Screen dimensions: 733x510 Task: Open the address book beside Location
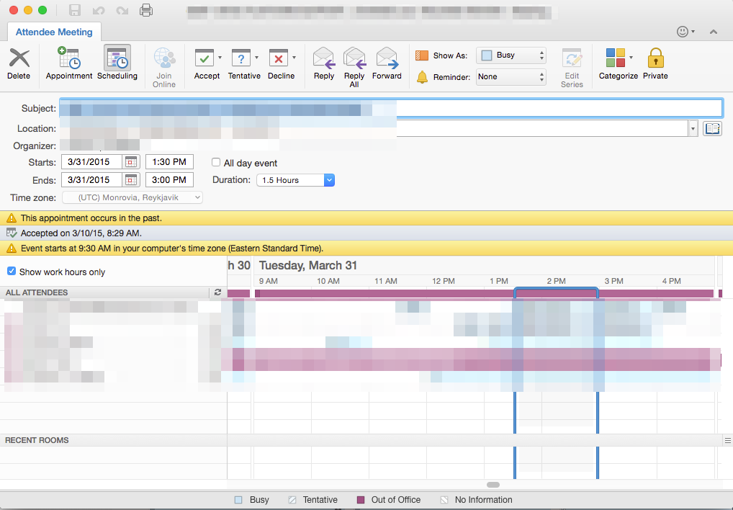click(712, 128)
